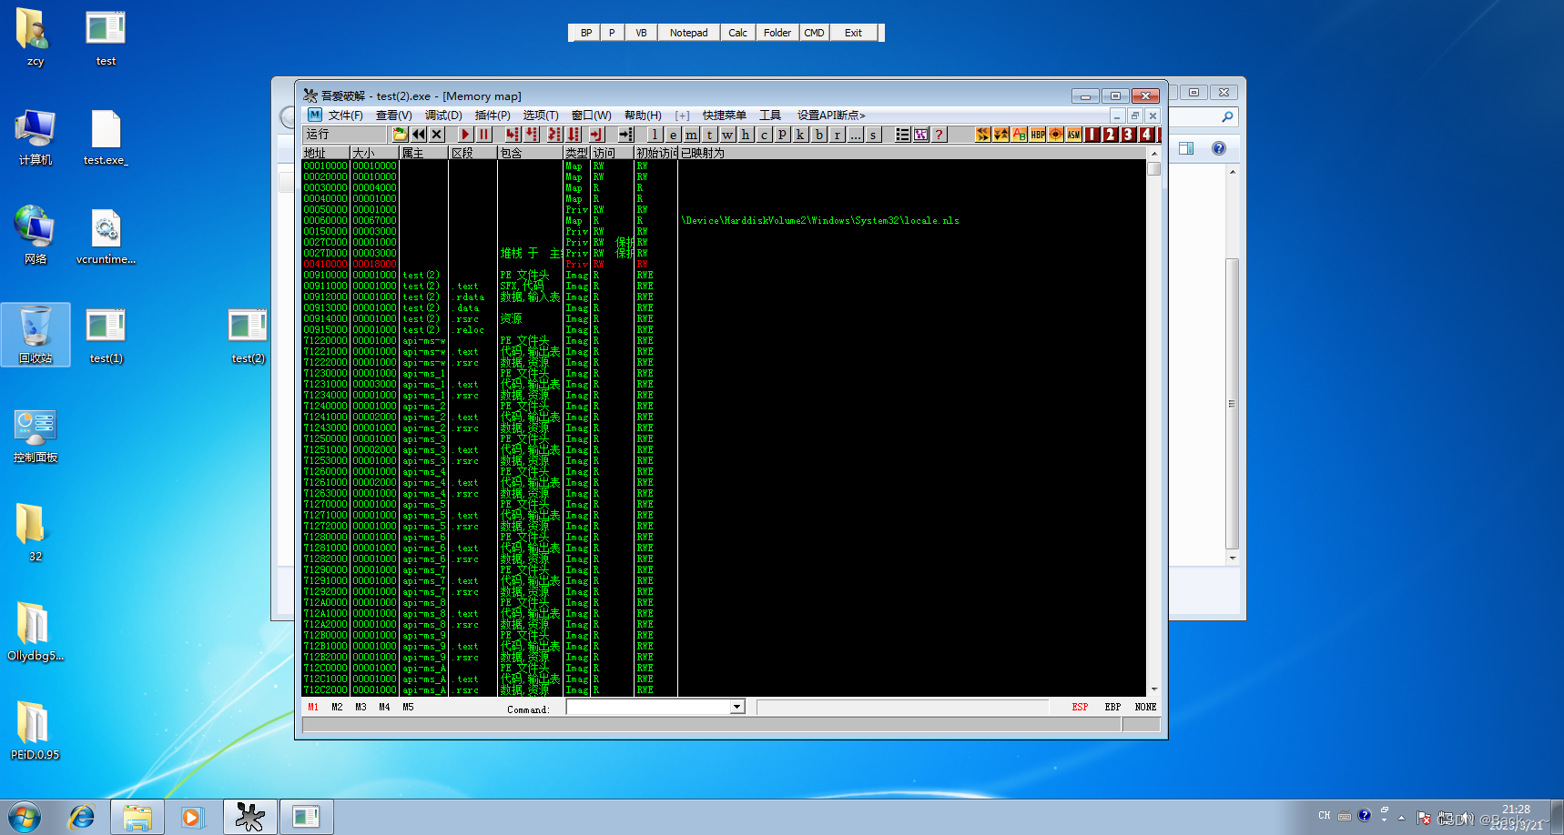
Task: Open Debugging options list icon
Action: [x=902, y=135]
